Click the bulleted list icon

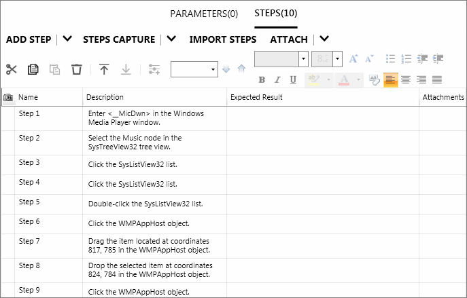tap(390, 59)
